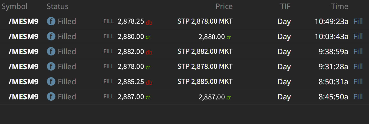Click the Filled status icon for 9:31:28a order

(51, 67)
